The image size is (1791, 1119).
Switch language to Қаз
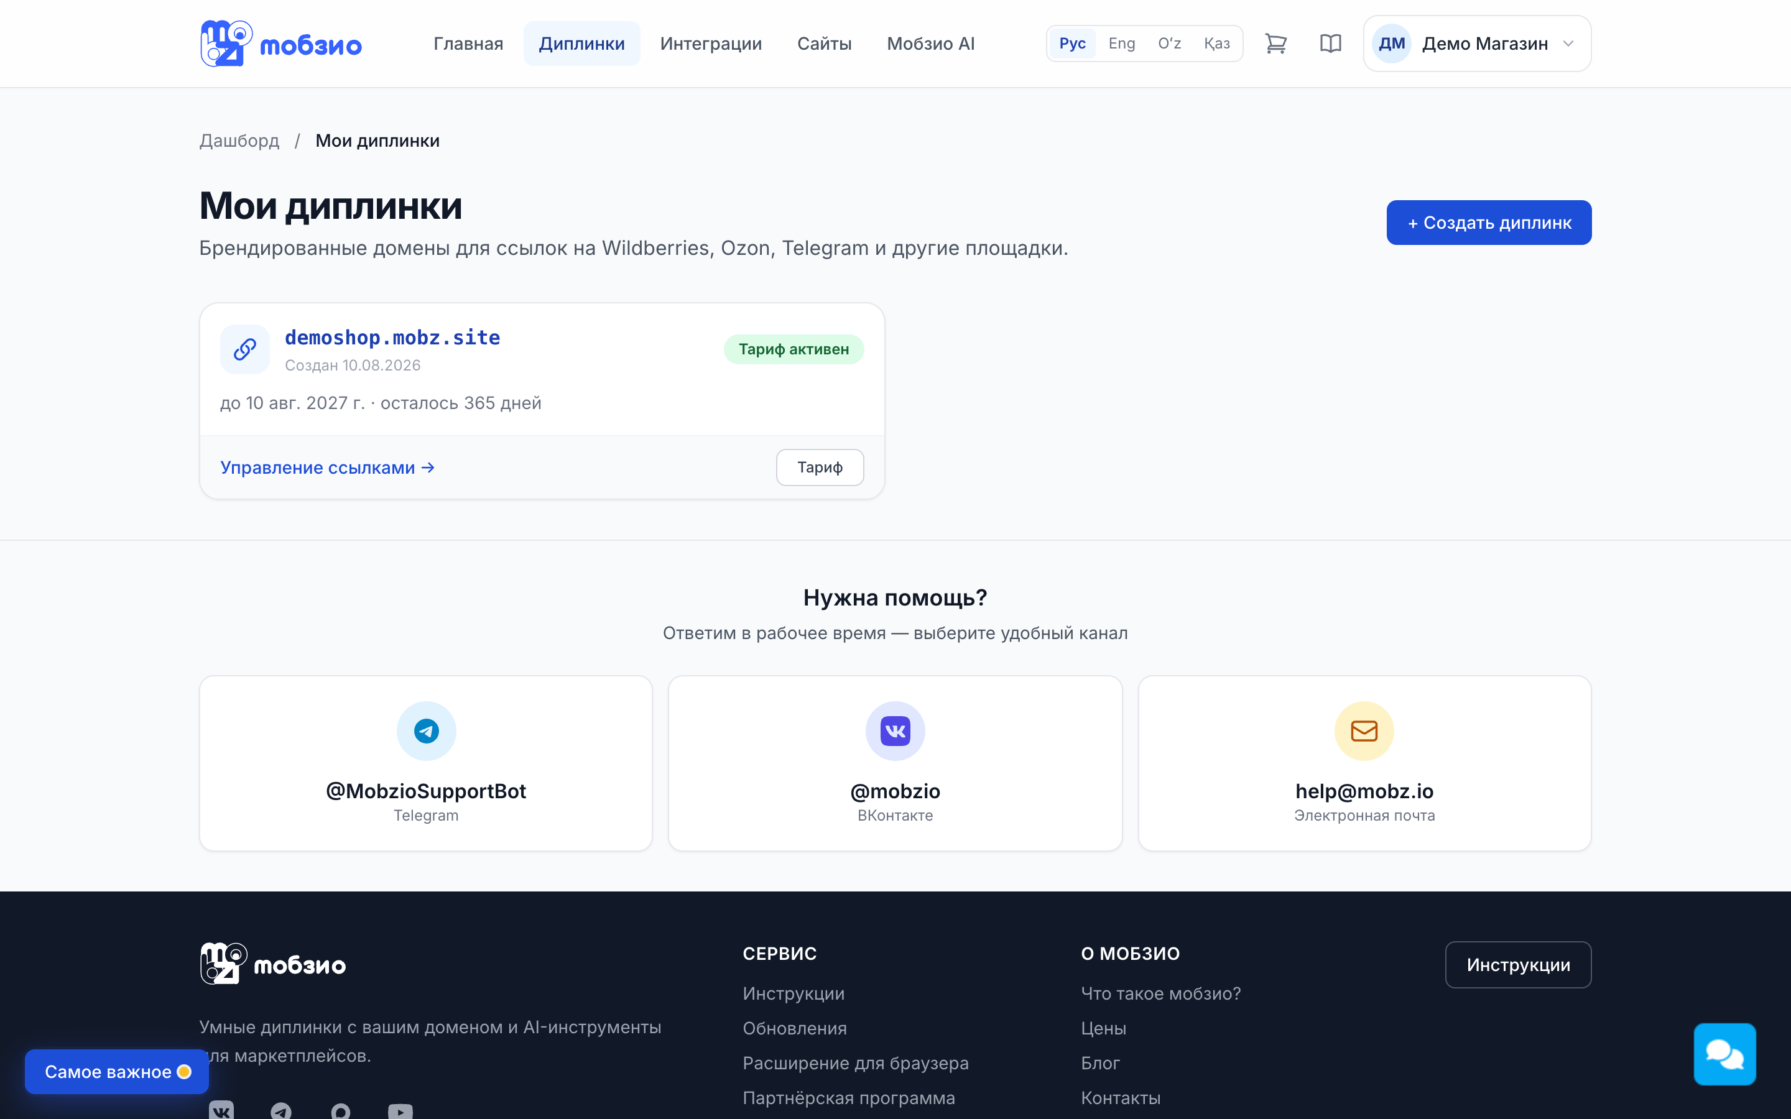click(1216, 44)
